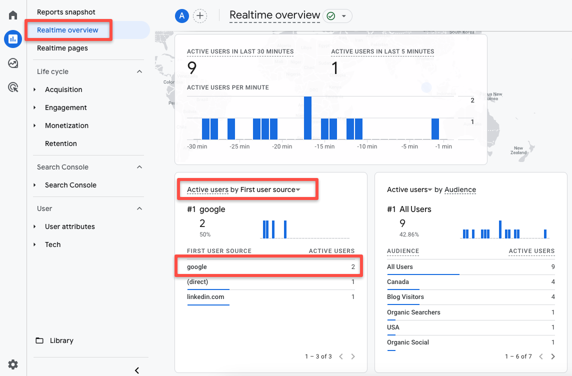The height and width of the screenshot is (376, 572).
Task: Open Admin settings gear
Action: point(12,364)
